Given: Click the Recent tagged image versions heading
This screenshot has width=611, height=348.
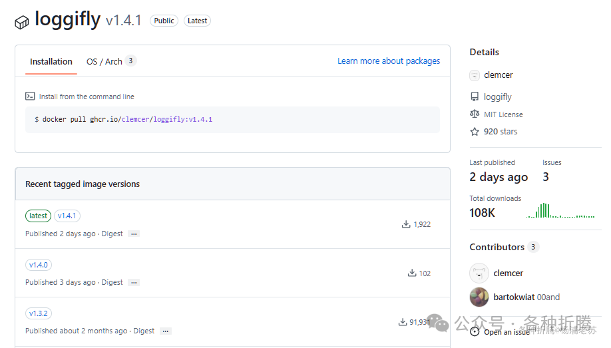Looking at the screenshot, I should [x=83, y=184].
